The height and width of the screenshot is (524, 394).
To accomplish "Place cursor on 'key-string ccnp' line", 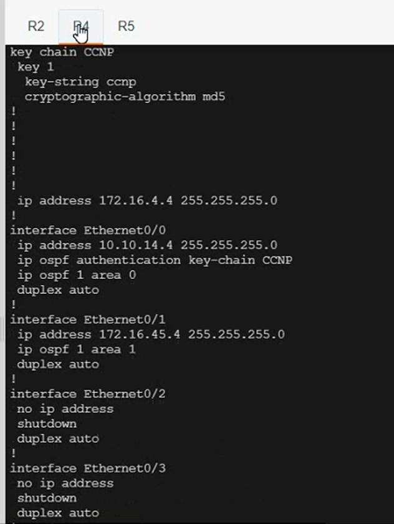I will coord(80,82).
